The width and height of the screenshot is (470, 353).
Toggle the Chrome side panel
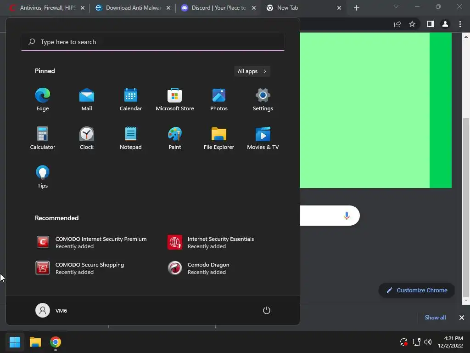coord(431,24)
